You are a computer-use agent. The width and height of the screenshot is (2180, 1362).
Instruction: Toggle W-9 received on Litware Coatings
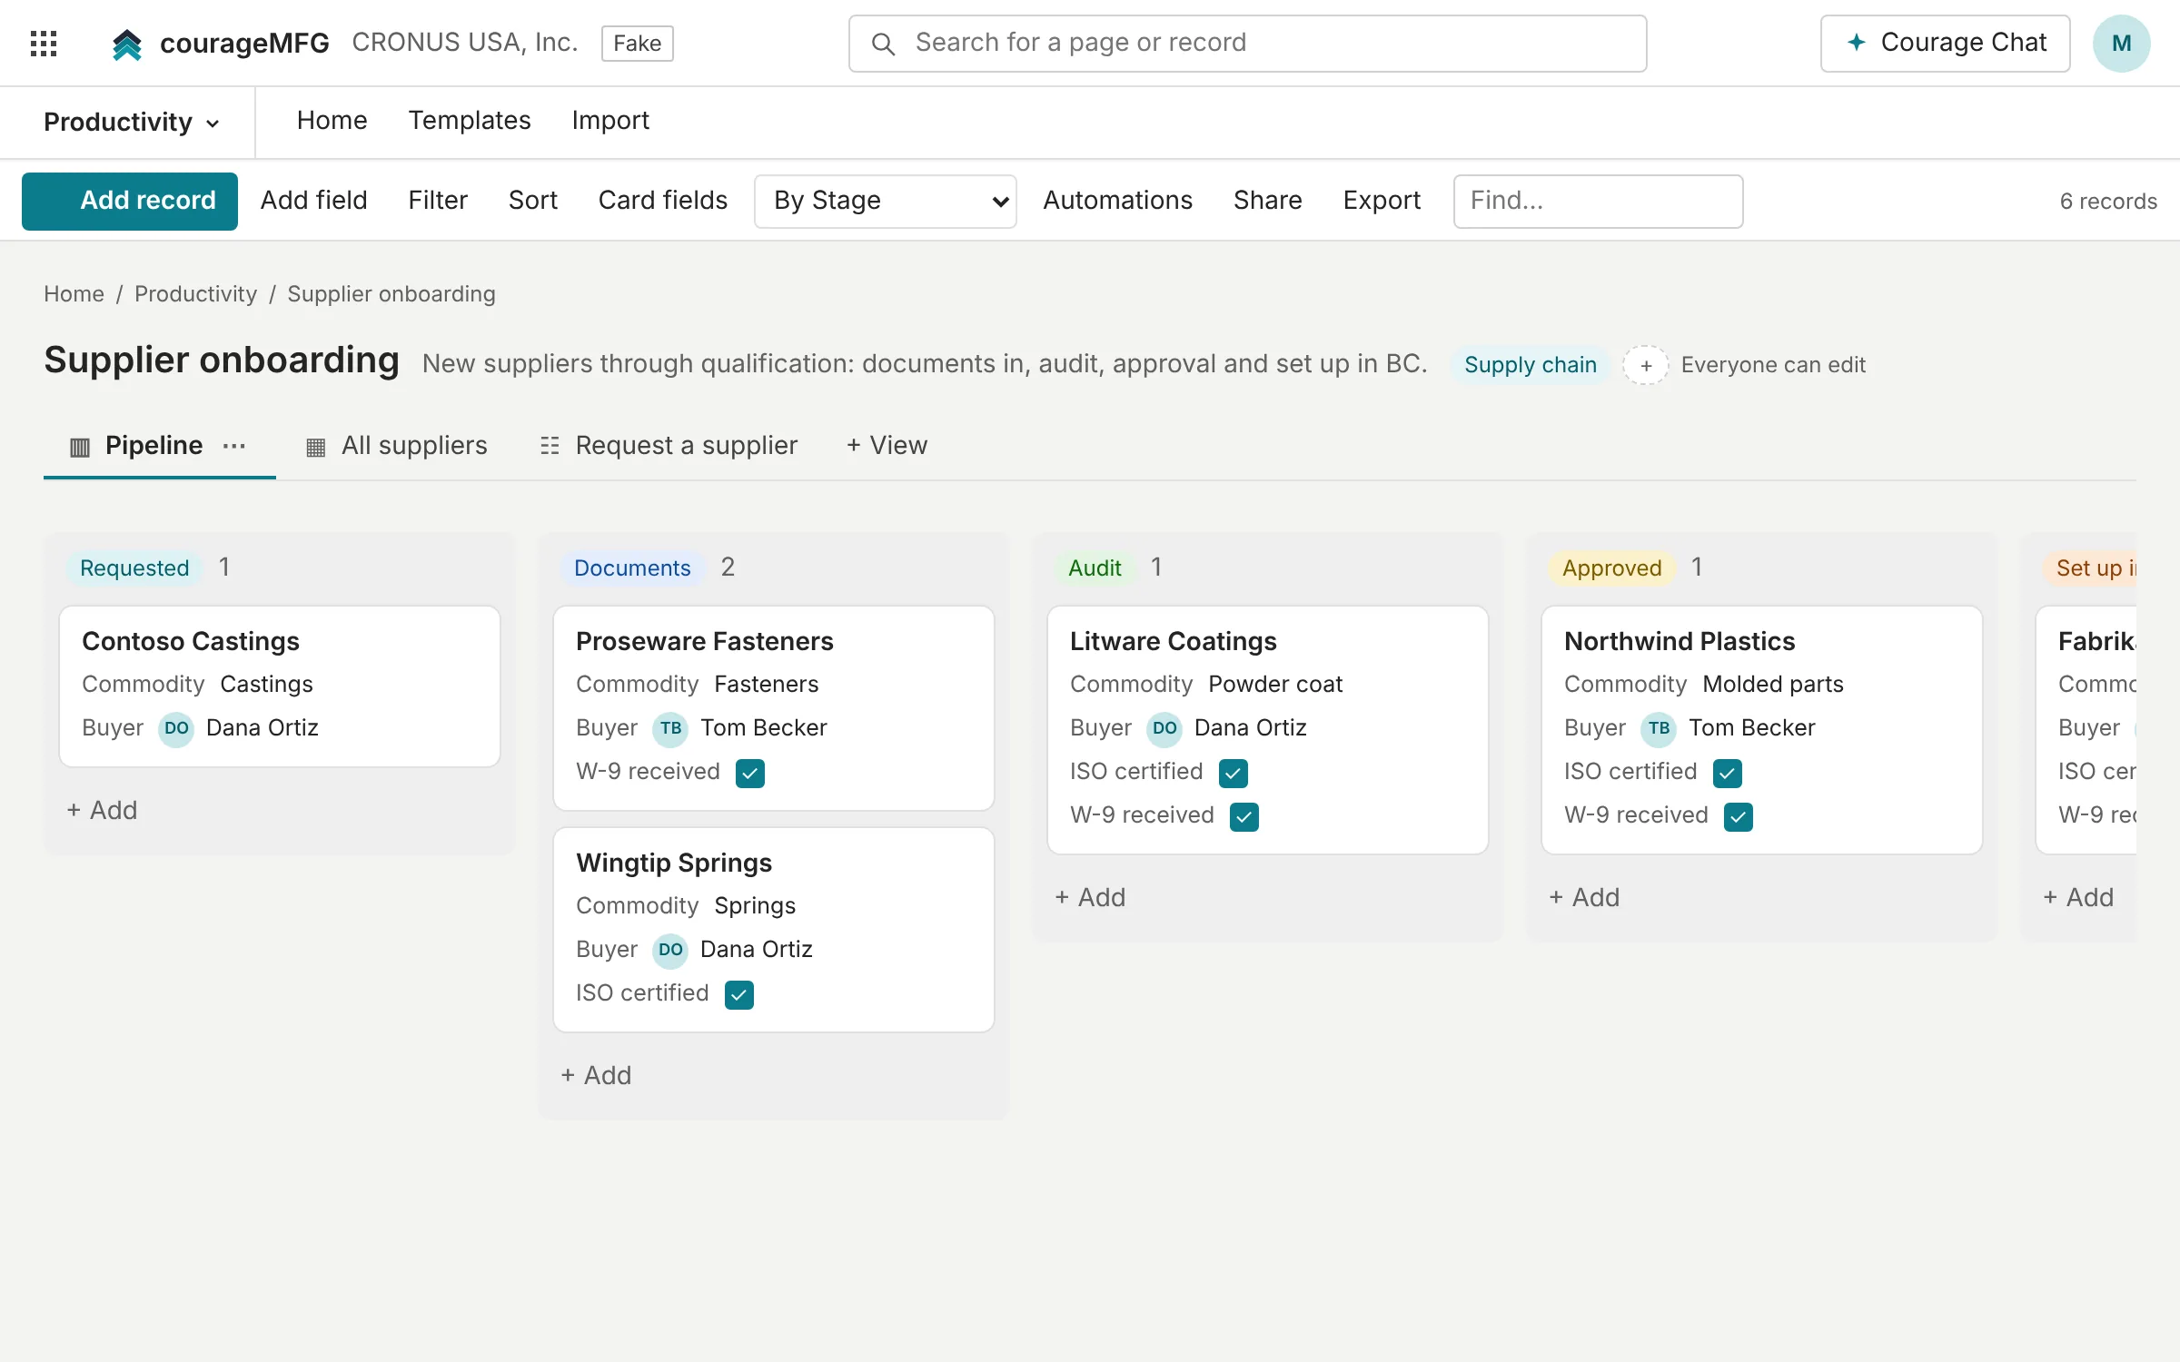1244,816
